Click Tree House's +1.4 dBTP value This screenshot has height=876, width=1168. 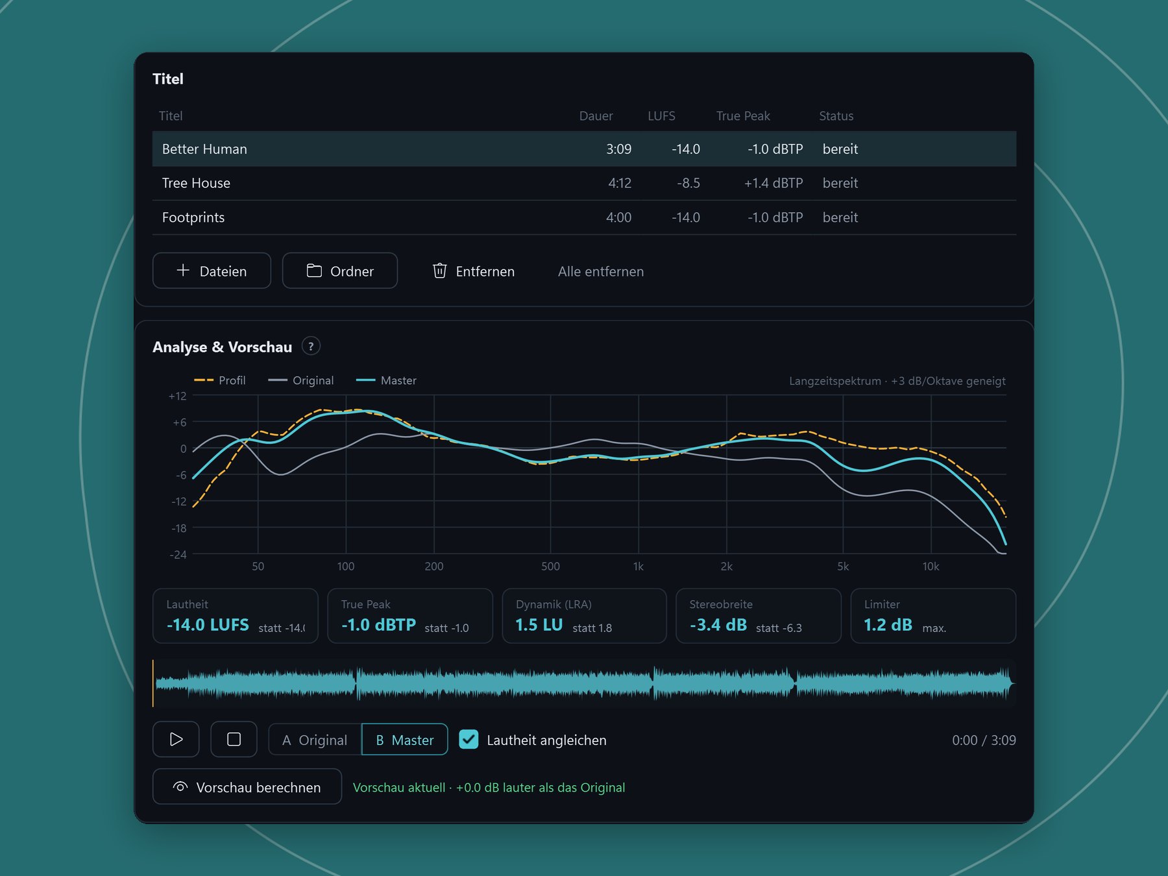click(773, 183)
